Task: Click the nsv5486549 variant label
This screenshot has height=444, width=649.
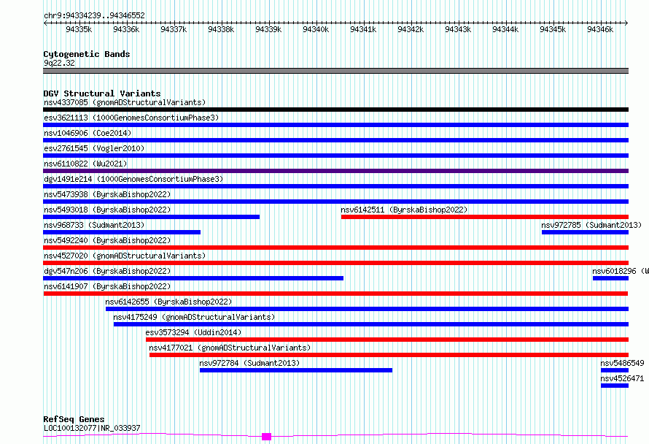Action: point(622,363)
